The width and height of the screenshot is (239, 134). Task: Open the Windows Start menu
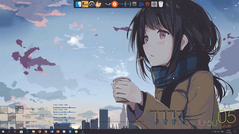coord(3,132)
